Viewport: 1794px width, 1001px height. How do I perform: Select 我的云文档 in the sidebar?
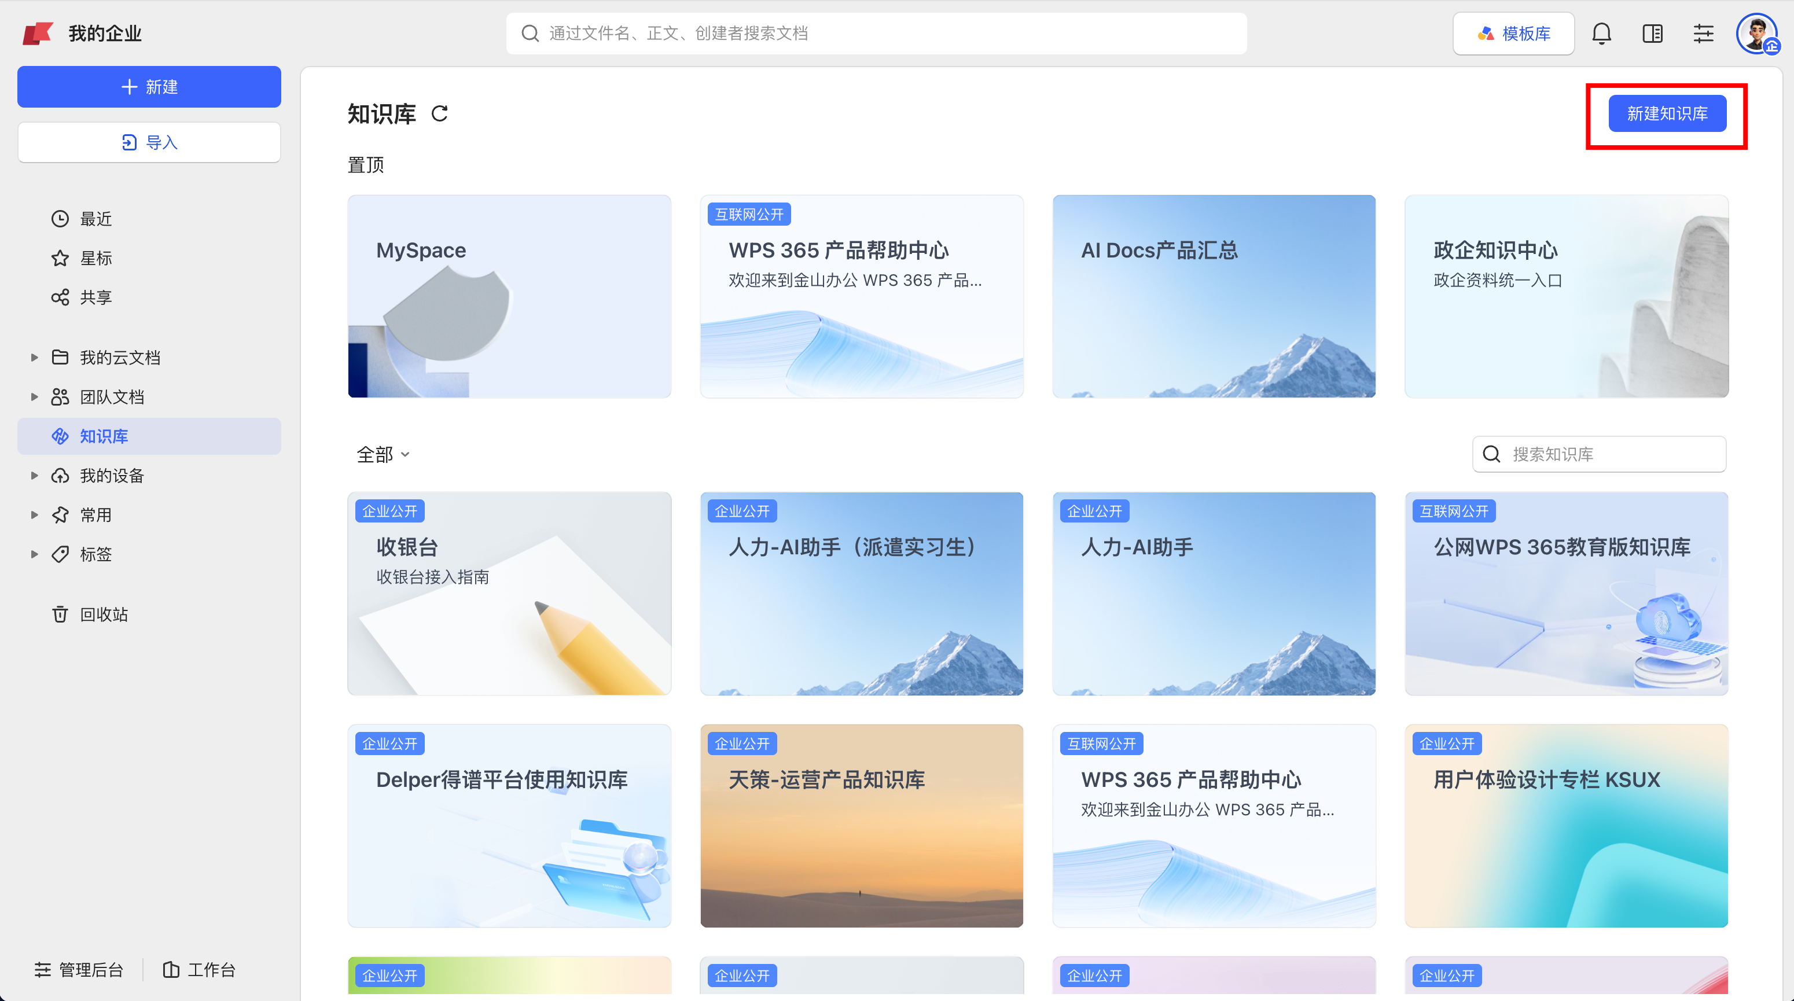[149, 357]
